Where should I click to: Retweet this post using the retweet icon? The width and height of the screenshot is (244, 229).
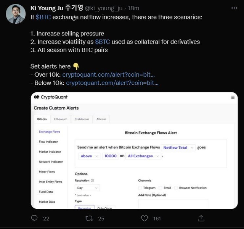pyautogui.click(x=89, y=218)
